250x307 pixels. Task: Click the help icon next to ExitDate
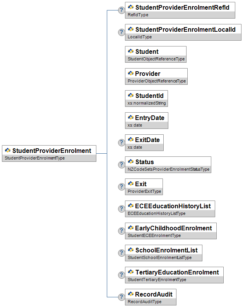(121, 142)
